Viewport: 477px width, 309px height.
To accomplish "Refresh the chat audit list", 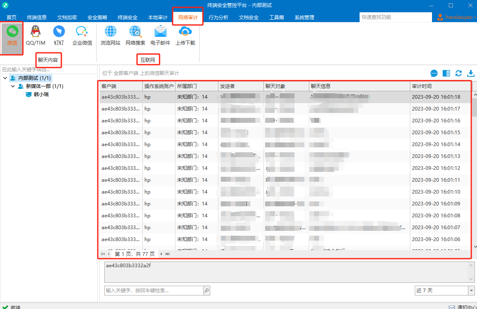I will click(x=459, y=73).
